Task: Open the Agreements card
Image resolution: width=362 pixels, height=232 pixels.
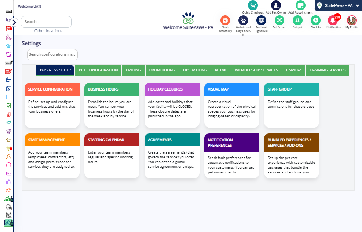Action: 172,156
